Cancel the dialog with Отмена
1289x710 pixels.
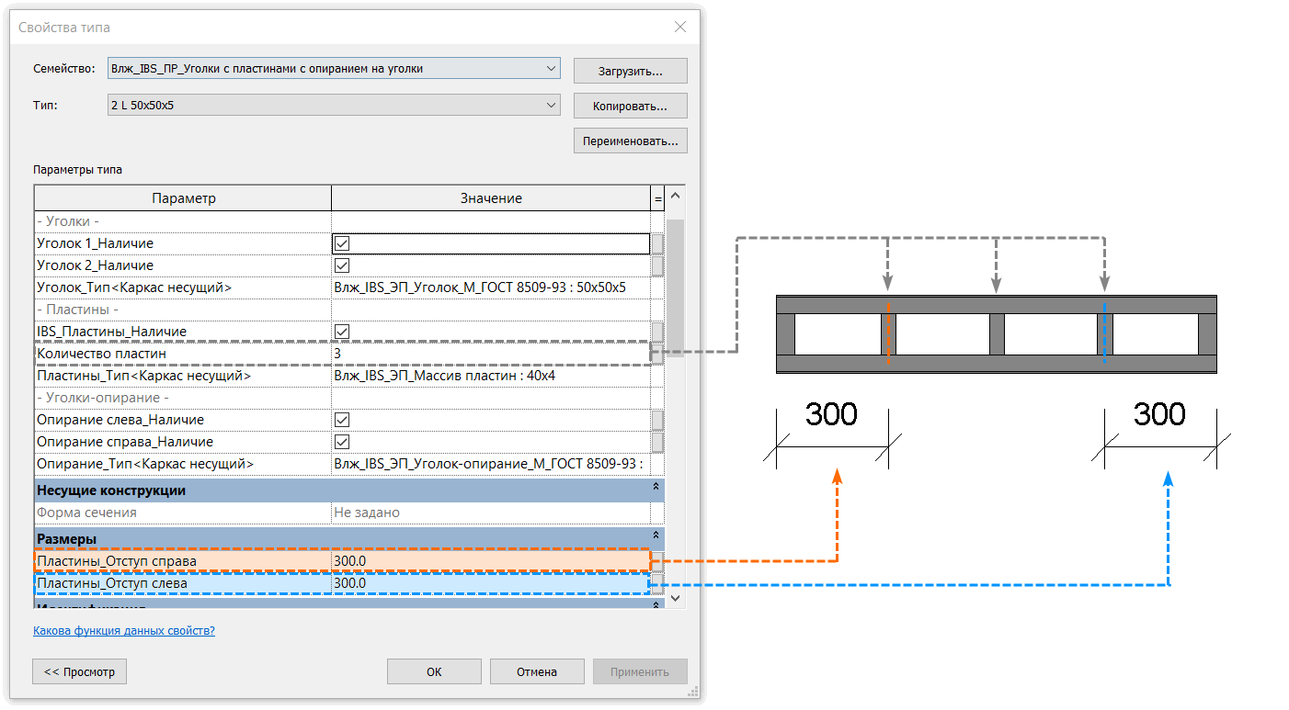(537, 671)
